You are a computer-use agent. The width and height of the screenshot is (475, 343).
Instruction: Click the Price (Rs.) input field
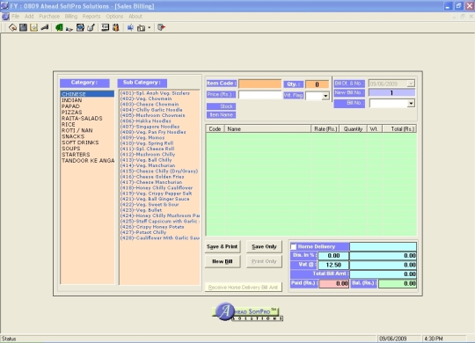coord(259,95)
